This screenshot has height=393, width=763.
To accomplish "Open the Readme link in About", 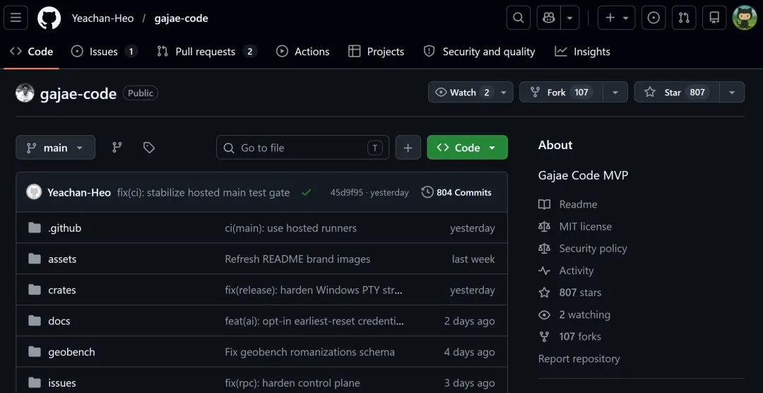I will [567, 204].
